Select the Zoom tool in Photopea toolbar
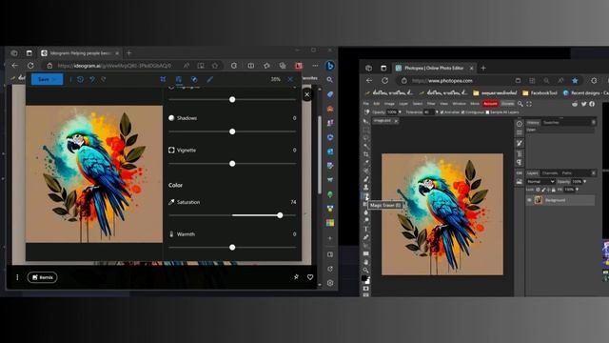Screen dimensions: 609x343 [365, 271]
